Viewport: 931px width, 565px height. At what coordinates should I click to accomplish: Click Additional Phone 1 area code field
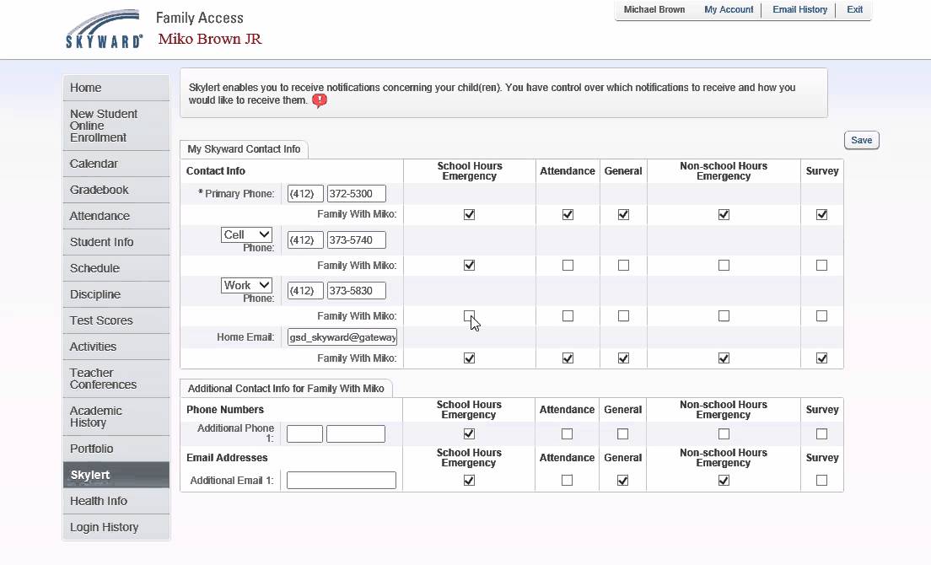pyautogui.click(x=304, y=433)
